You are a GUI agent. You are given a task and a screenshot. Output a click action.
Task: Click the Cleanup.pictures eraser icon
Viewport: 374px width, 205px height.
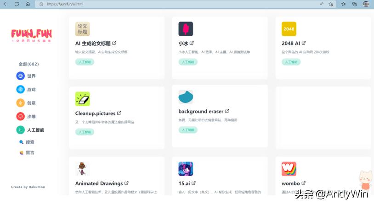click(x=83, y=99)
